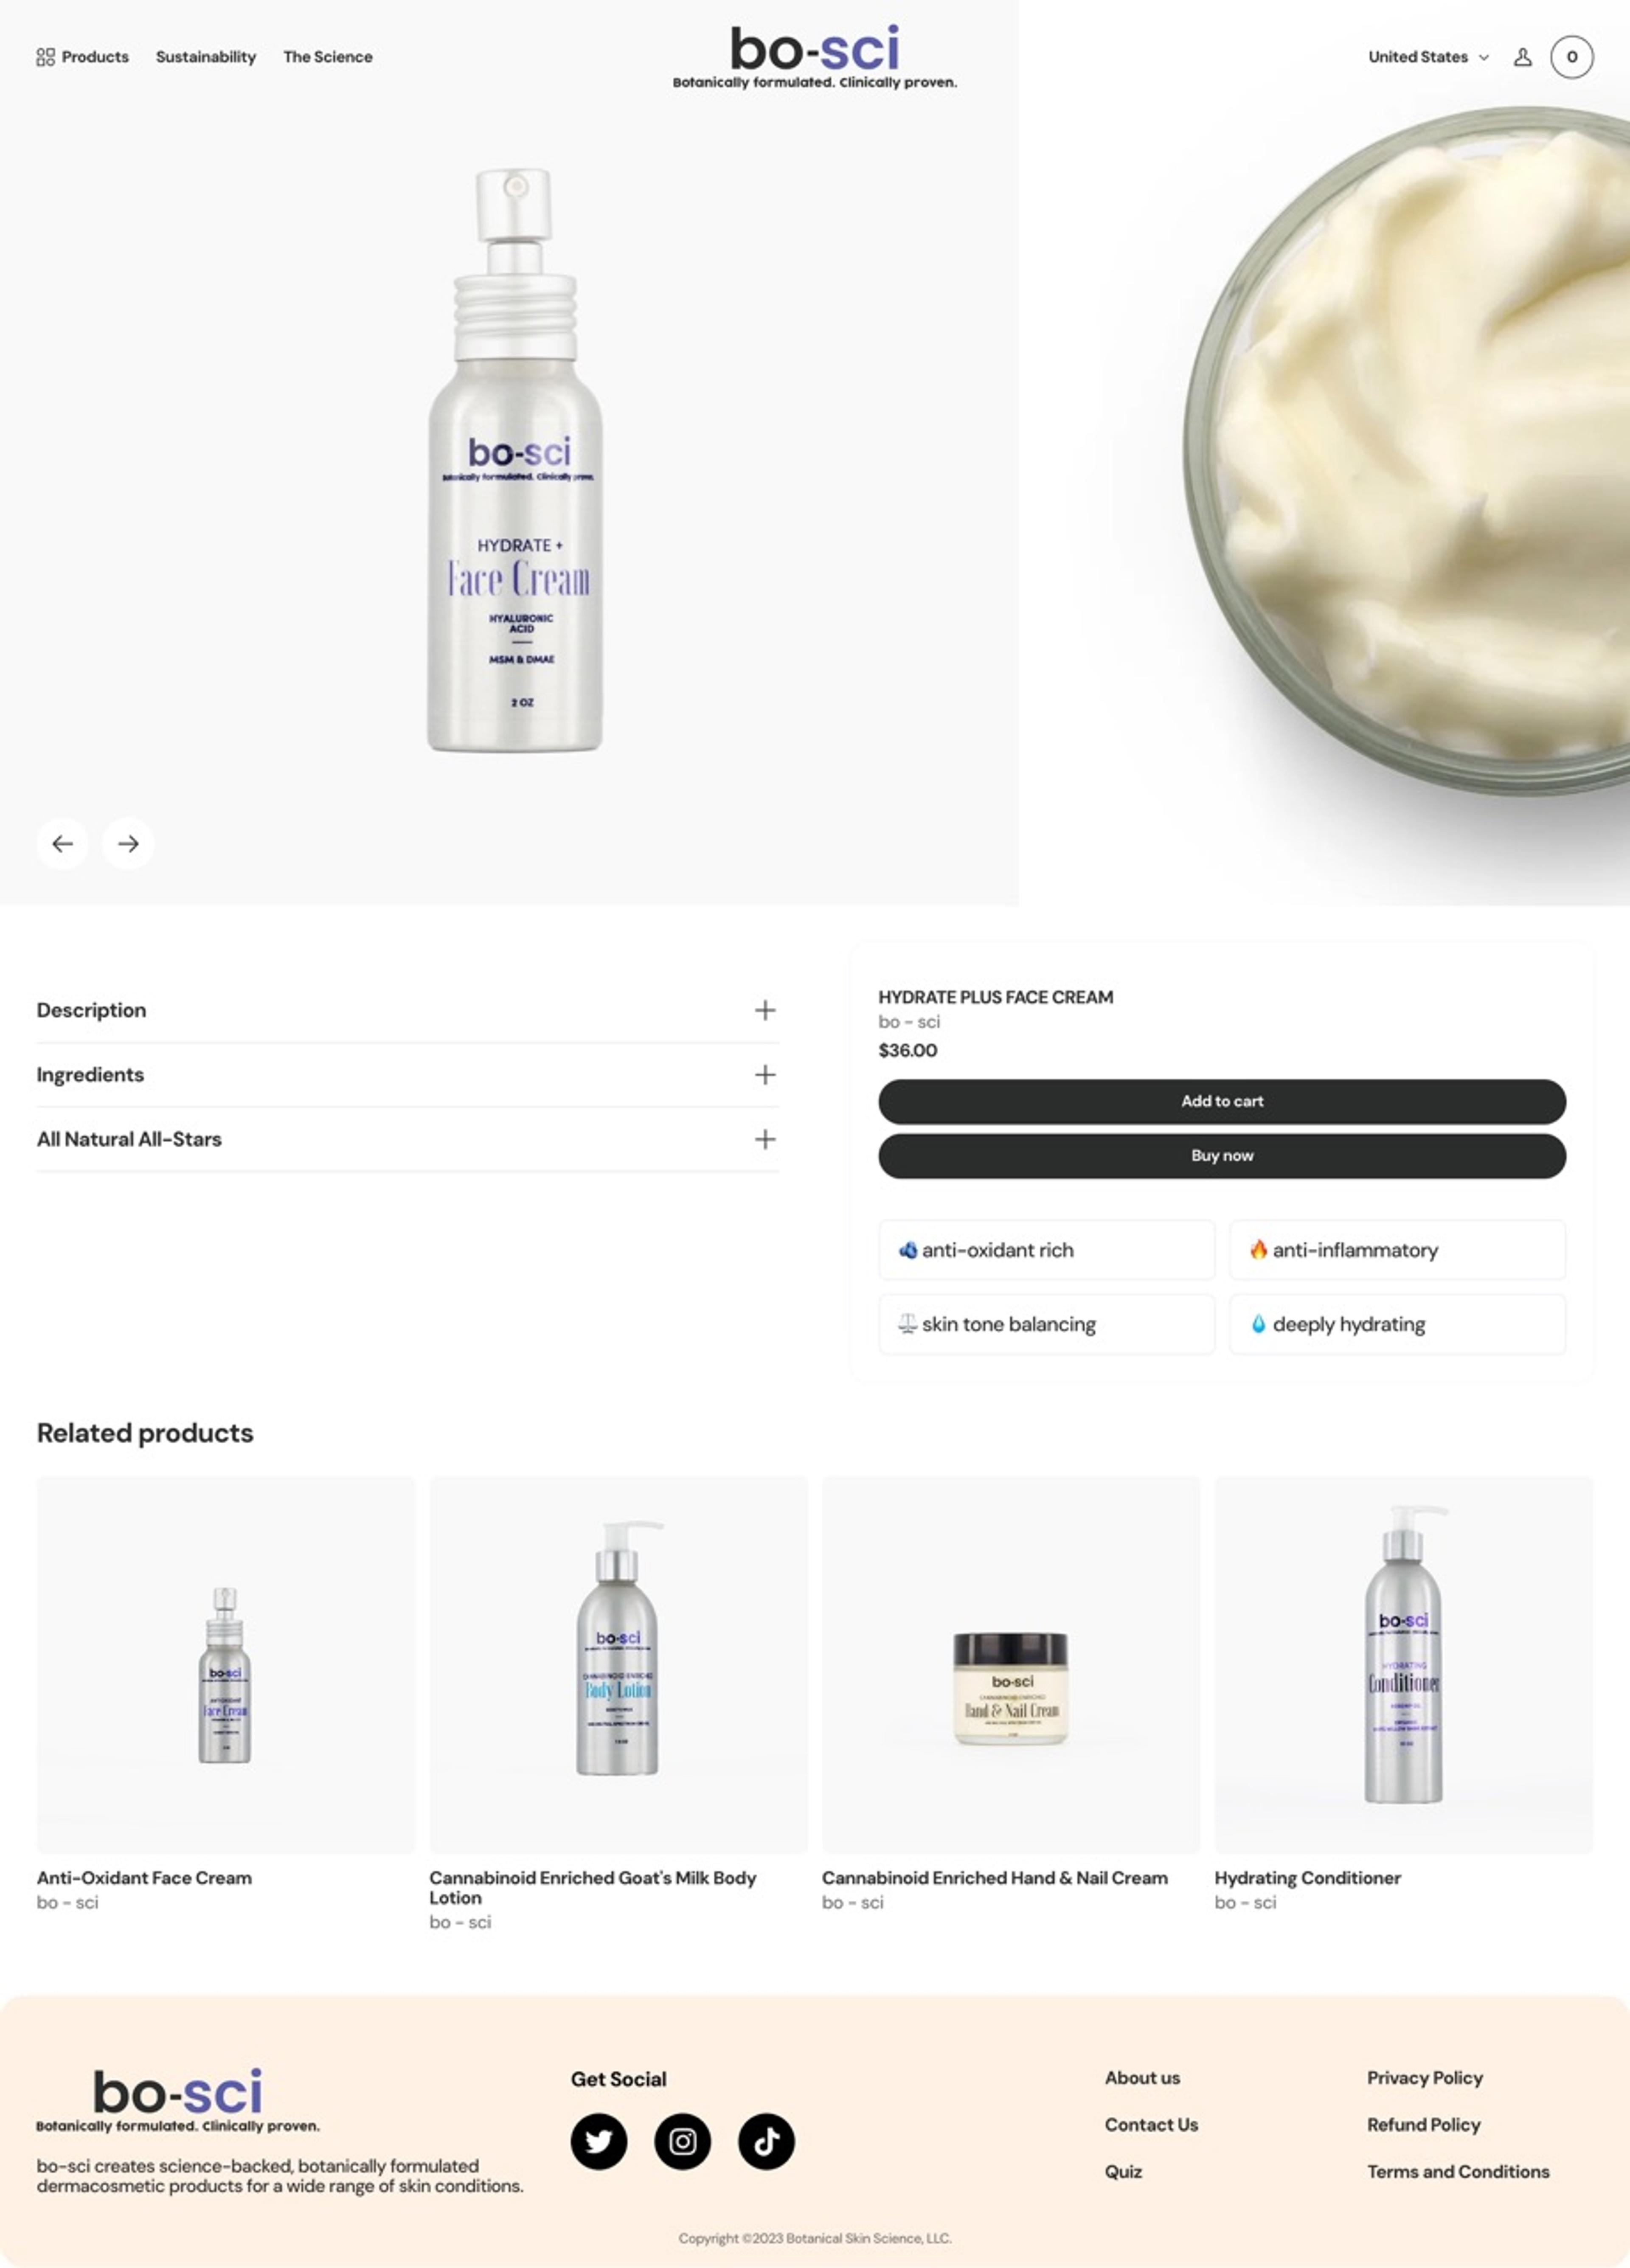Open the Anti-Oxidant Face Cream thumbnail

click(225, 1665)
